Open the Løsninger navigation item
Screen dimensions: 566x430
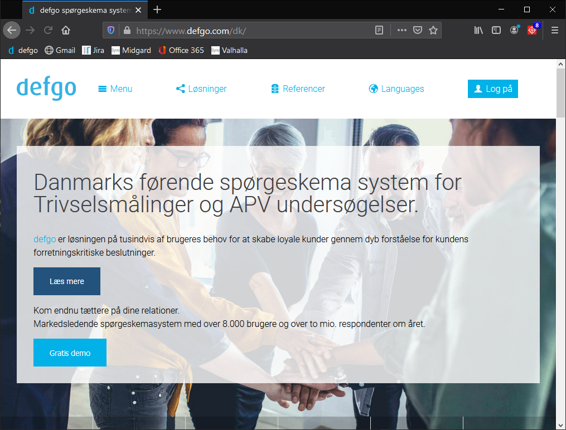click(x=201, y=89)
